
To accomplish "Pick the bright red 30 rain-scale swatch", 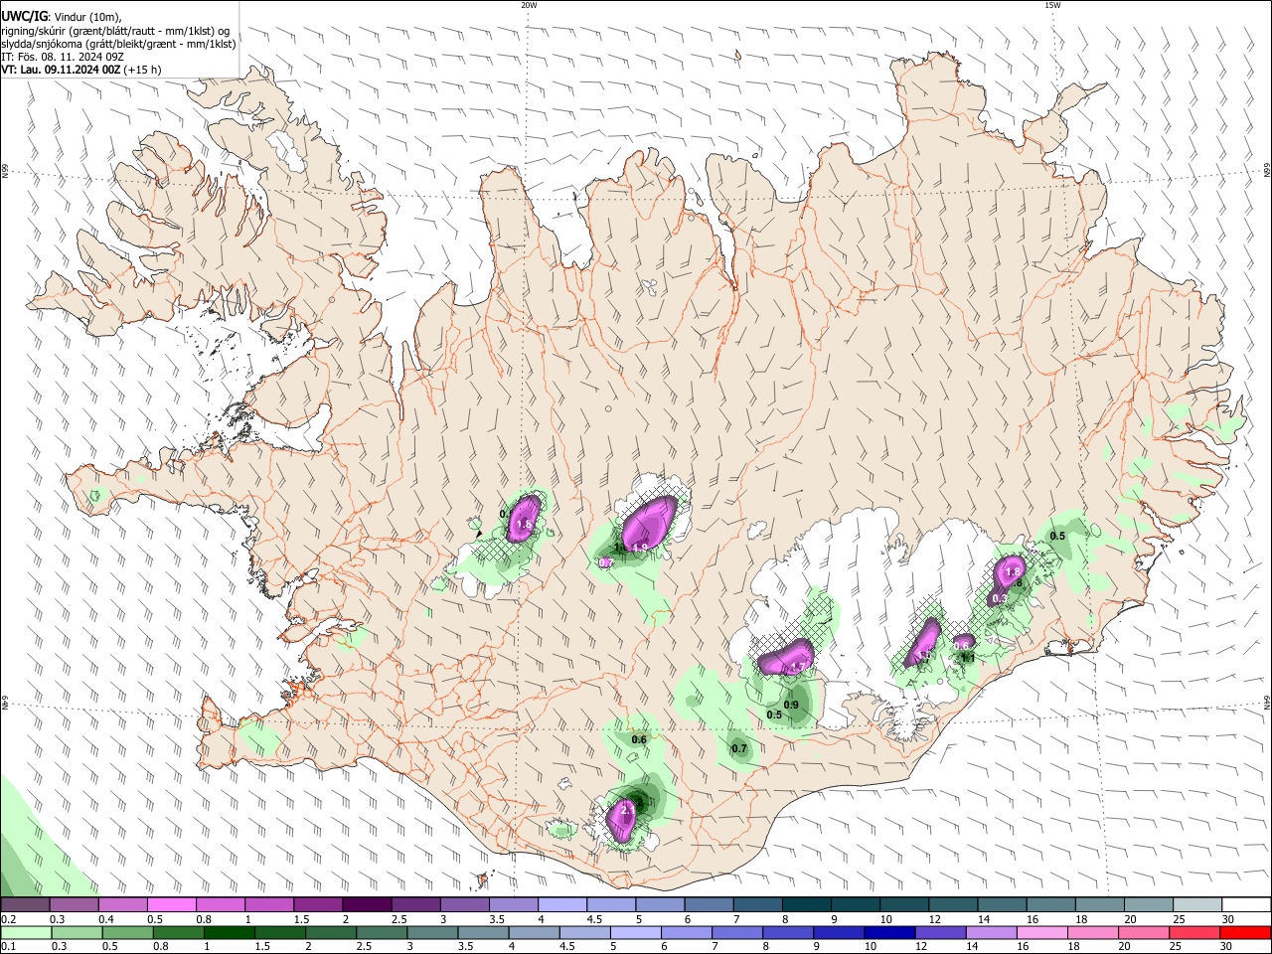I will coord(1246,933).
